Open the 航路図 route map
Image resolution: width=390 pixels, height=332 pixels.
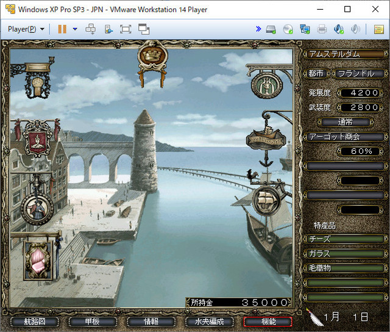[35, 322]
